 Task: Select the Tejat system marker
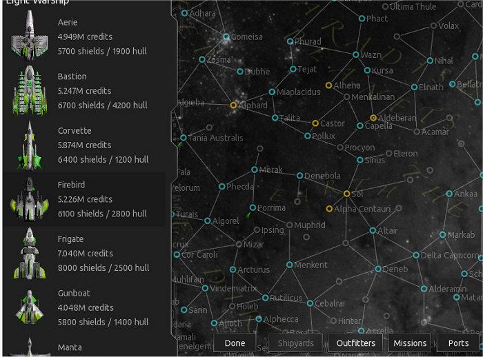point(293,69)
